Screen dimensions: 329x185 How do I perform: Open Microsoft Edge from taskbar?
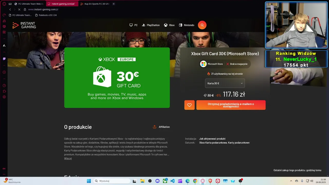188,181
